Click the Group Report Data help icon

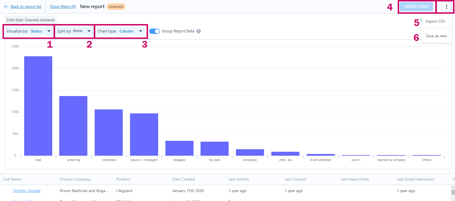pyautogui.click(x=199, y=31)
